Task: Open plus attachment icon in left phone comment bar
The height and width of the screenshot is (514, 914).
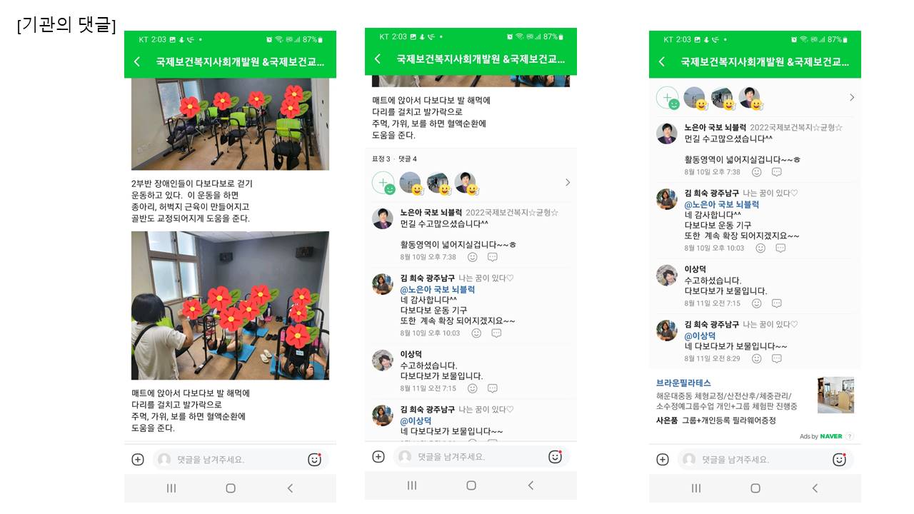Action: [138, 460]
